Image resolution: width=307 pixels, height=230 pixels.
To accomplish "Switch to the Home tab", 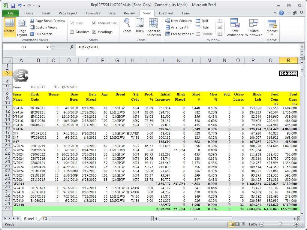I will [29, 13].
